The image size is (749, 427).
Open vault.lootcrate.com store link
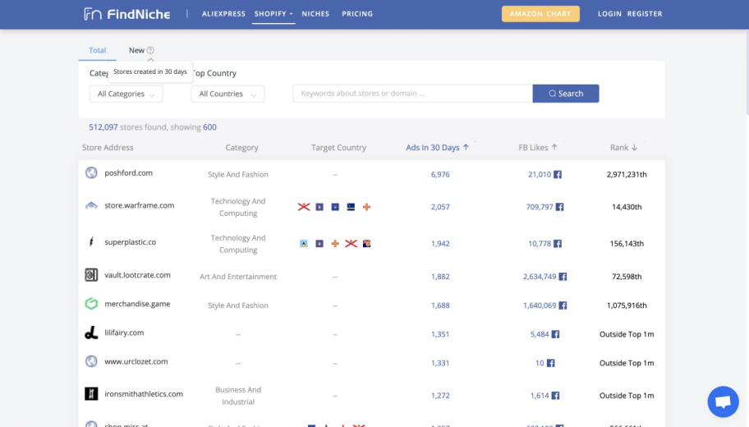click(x=138, y=275)
